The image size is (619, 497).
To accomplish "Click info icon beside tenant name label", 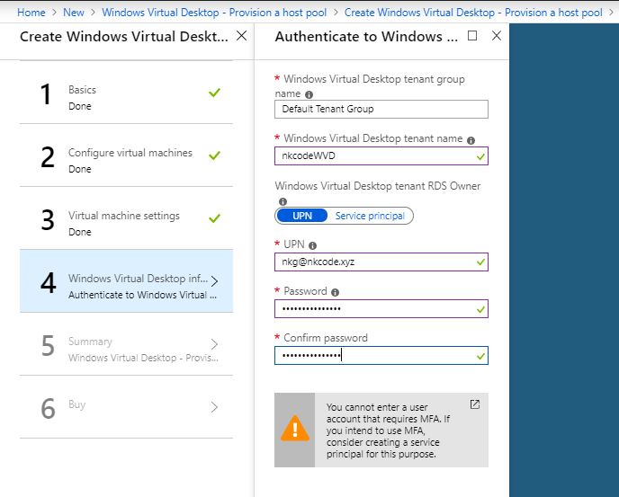I will (x=471, y=139).
